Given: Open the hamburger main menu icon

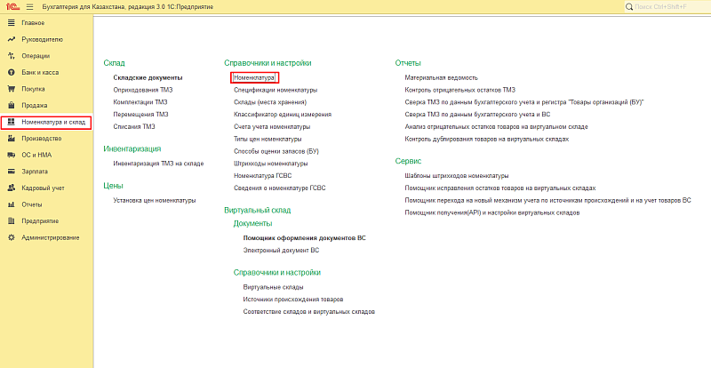Looking at the screenshot, I should 29,7.
